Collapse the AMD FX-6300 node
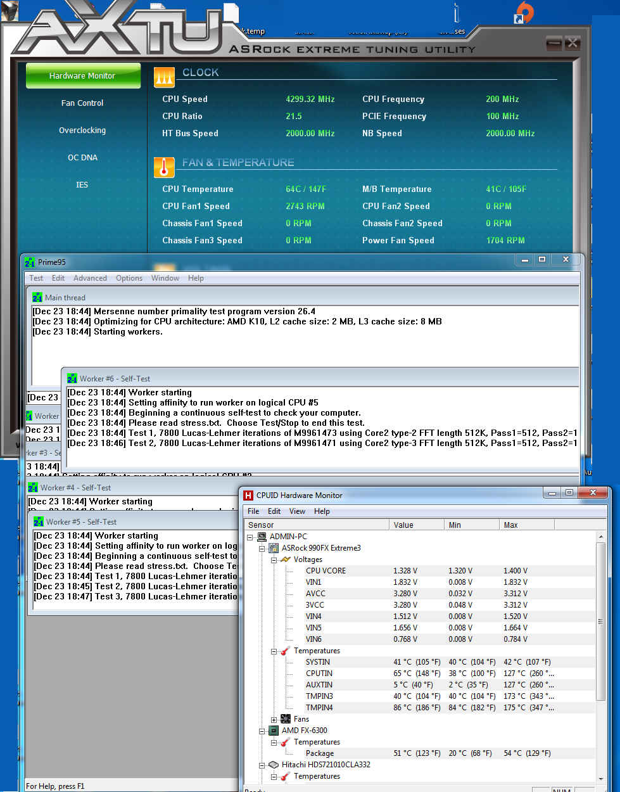 (x=262, y=731)
